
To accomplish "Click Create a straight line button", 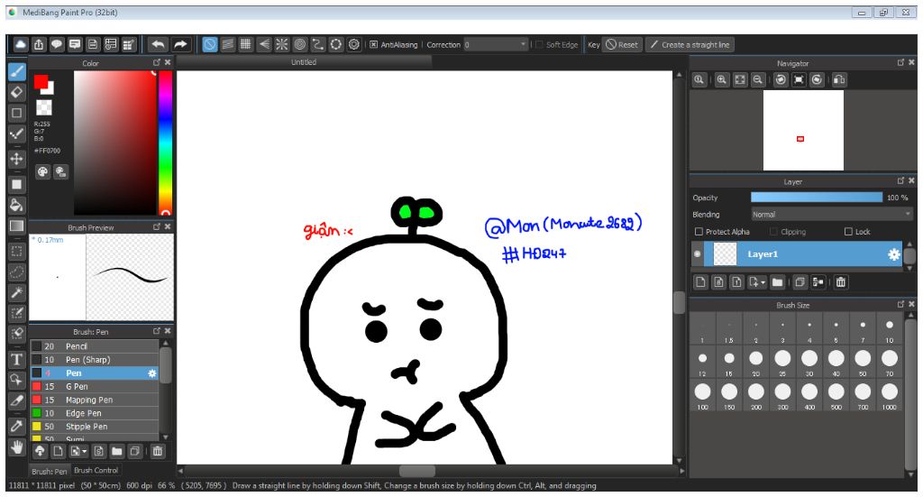I will click(x=690, y=45).
